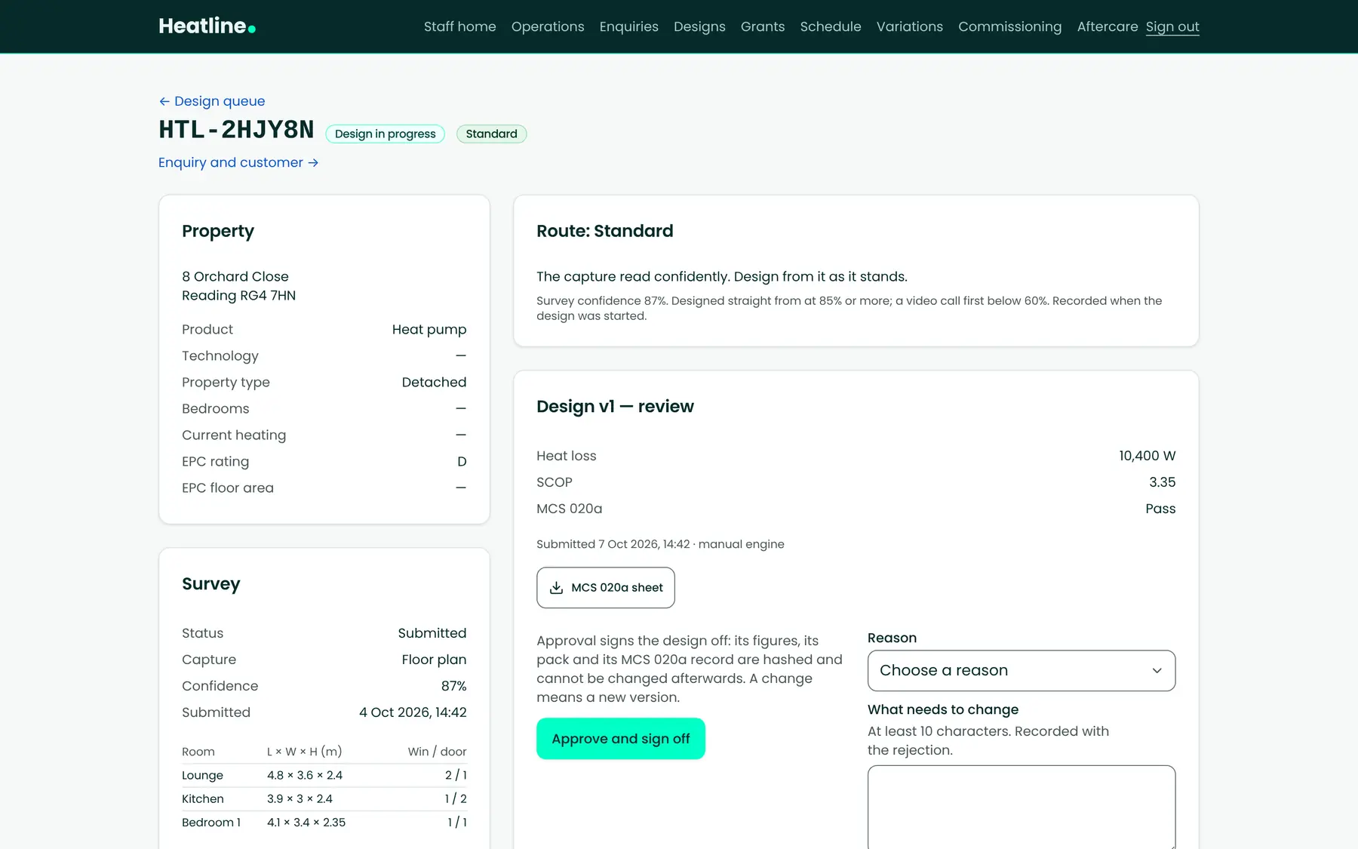This screenshot has height=849, width=1358.
Task: Open the Operations page
Action: (548, 26)
